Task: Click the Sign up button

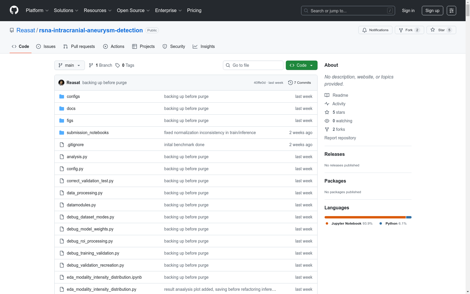Action: (x=432, y=11)
